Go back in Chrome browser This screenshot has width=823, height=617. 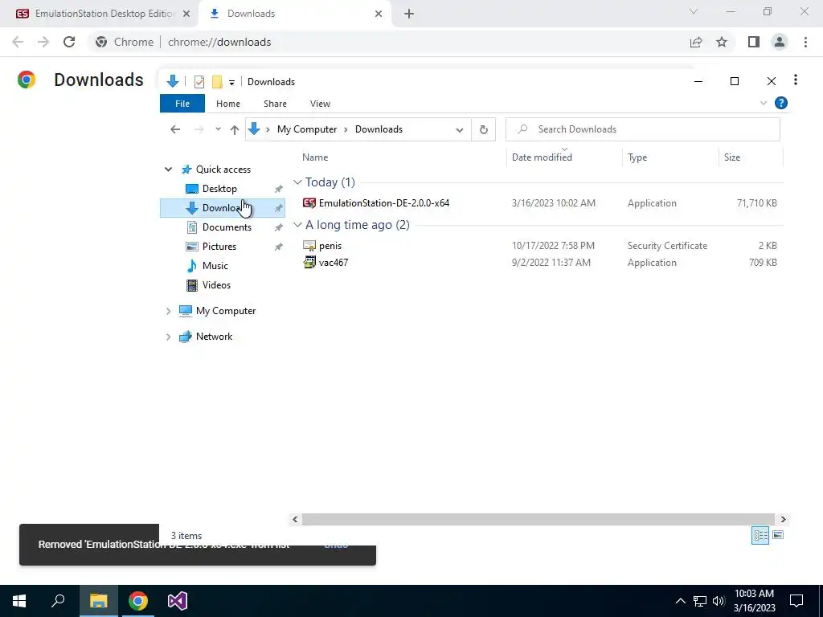click(x=18, y=42)
